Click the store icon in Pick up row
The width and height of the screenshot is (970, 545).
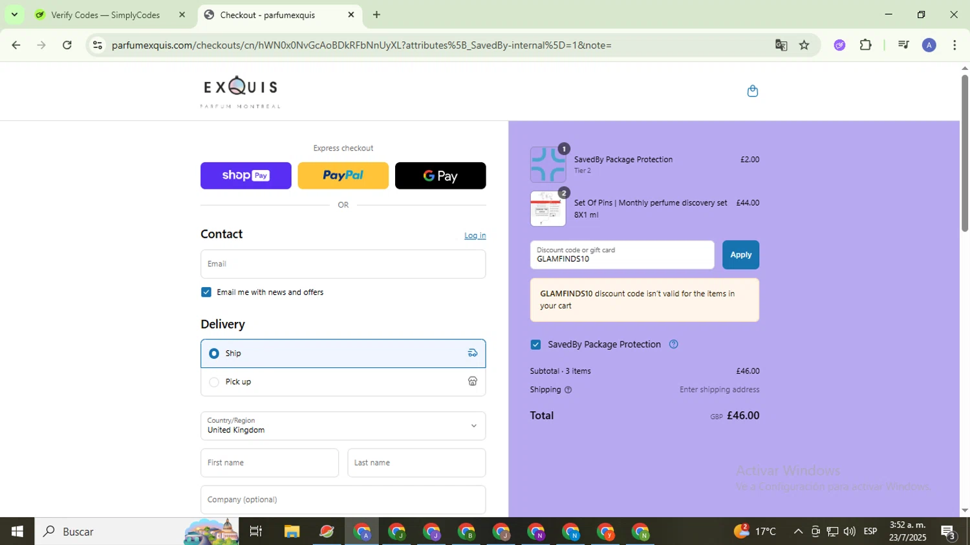tap(473, 381)
